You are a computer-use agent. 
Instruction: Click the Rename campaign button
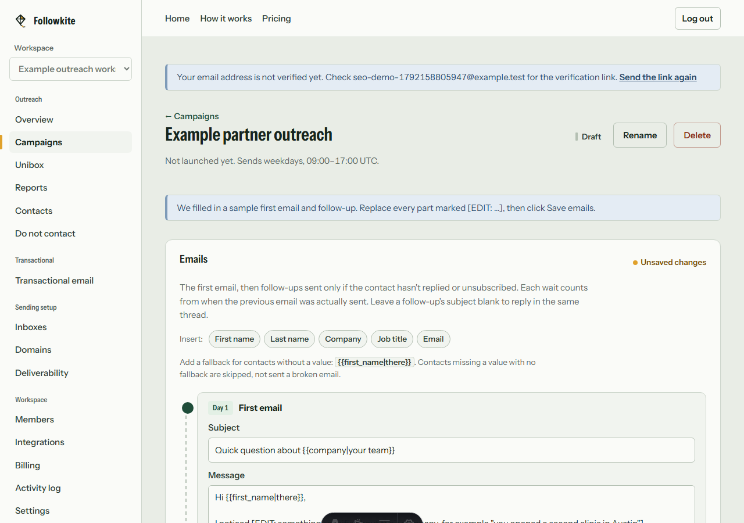pos(640,135)
